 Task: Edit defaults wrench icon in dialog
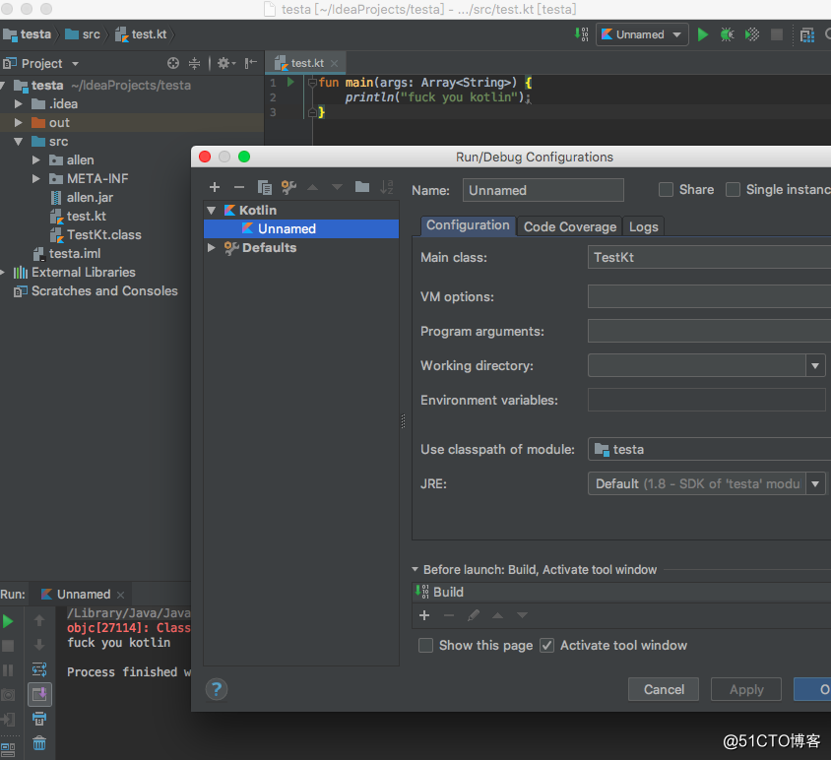click(x=288, y=187)
